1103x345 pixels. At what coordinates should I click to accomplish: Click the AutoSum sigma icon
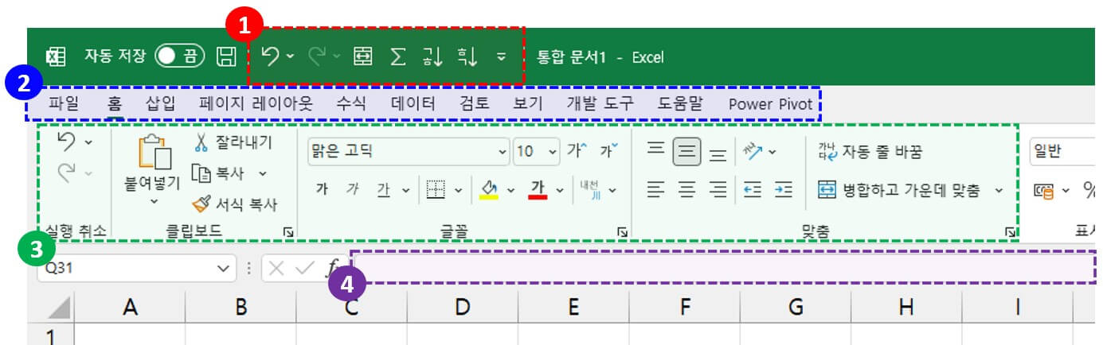(397, 56)
